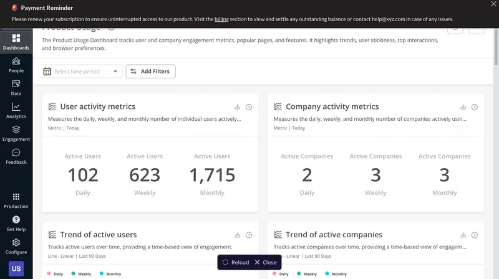The height and width of the screenshot is (279, 499).
Task: Click the Add Filters button
Action: tap(150, 72)
